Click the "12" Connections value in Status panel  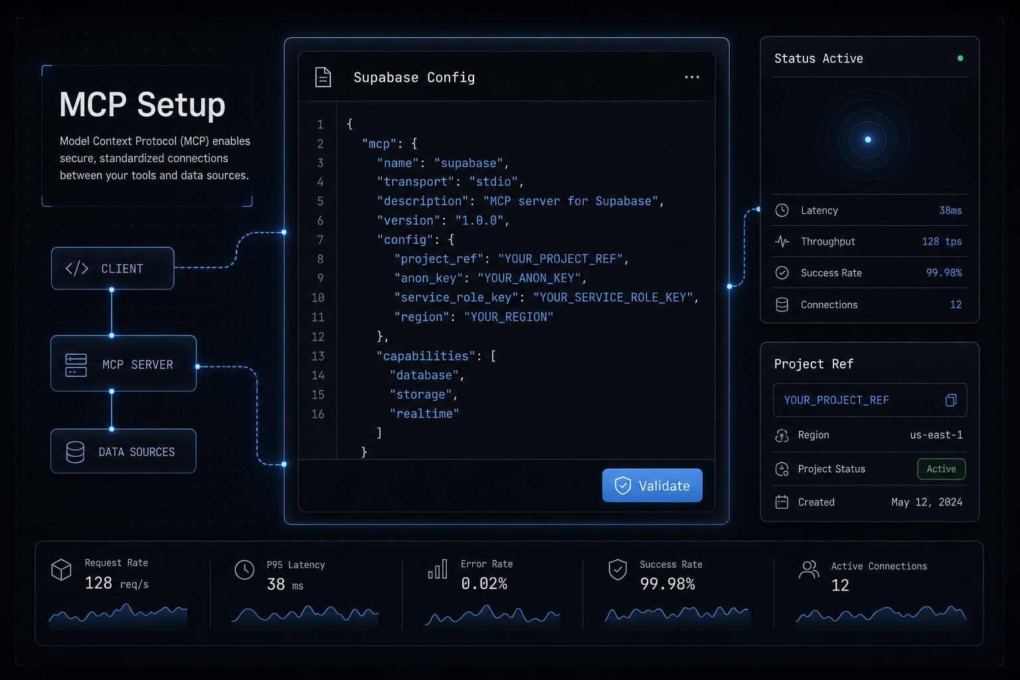(x=956, y=305)
